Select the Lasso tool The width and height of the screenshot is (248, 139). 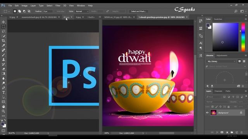pos(3,31)
